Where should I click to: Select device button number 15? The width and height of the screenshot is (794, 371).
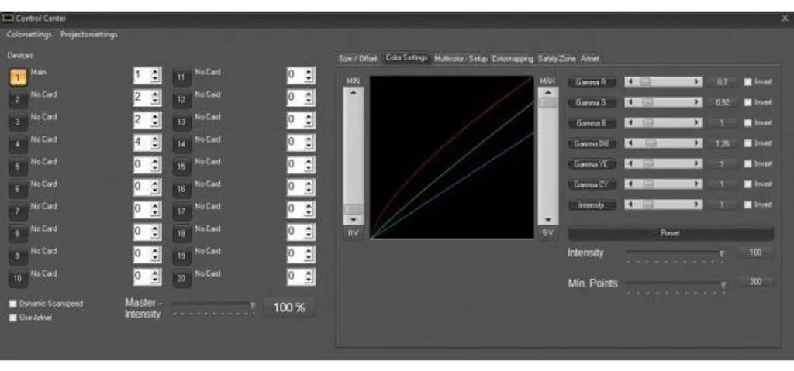181,167
